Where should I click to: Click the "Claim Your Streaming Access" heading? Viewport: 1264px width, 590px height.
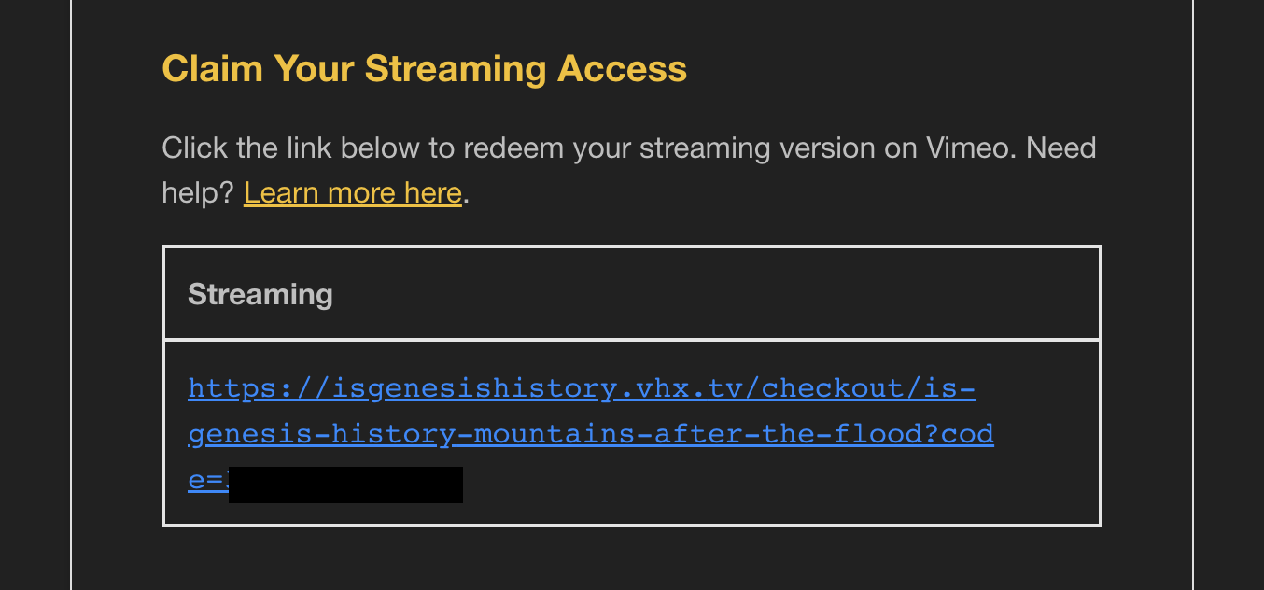(425, 69)
